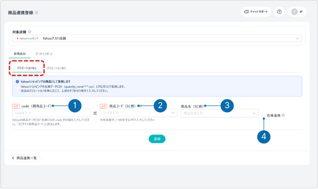Click the help question-mark icon in header
This screenshot has height=189, width=318.
click(279, 12)
